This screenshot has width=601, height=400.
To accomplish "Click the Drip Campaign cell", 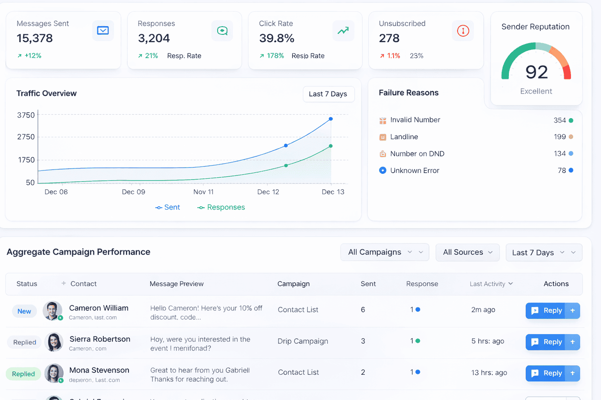I will click(303, 341).
